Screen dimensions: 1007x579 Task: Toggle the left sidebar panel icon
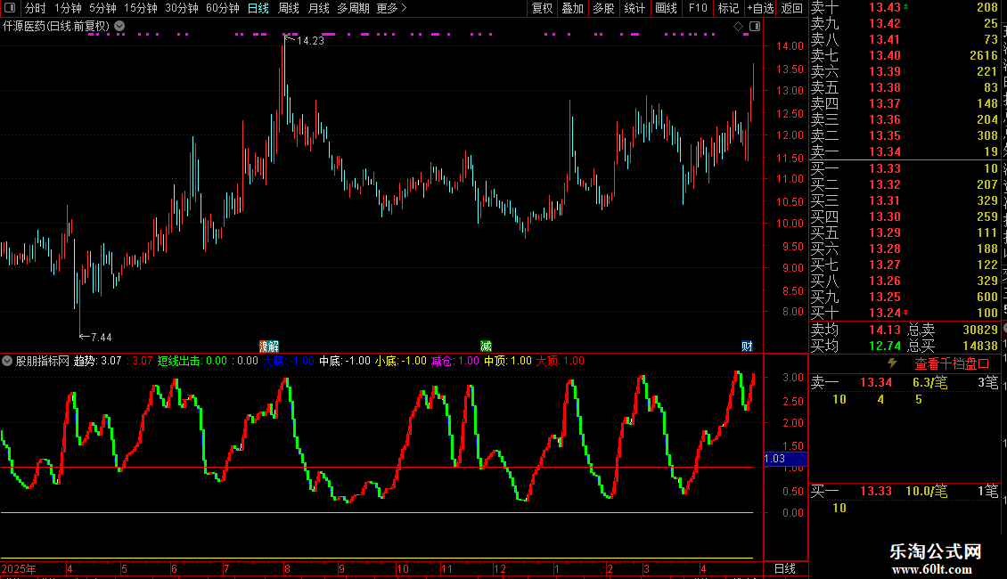pos(10,8)
